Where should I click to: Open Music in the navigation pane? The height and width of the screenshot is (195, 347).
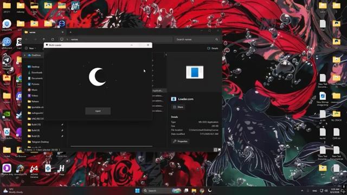(33, 90)
